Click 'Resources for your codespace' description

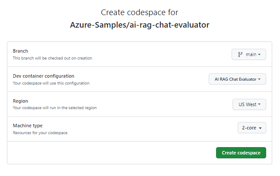[40, 132]
